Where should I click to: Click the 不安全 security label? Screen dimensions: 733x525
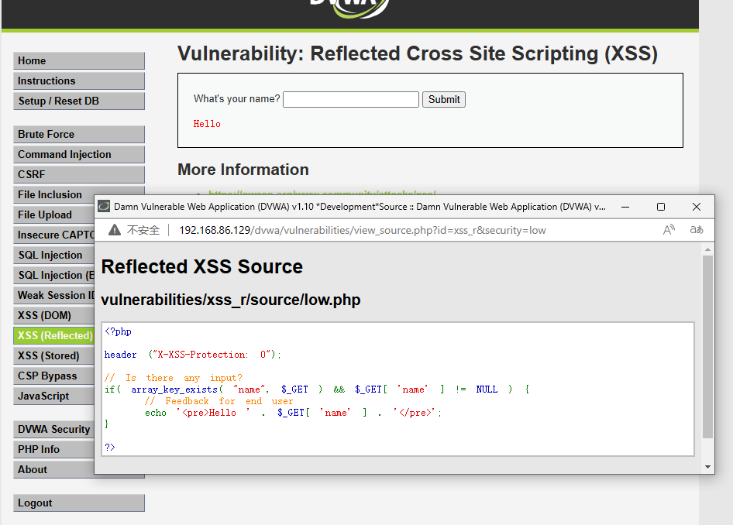click(143, 230)
